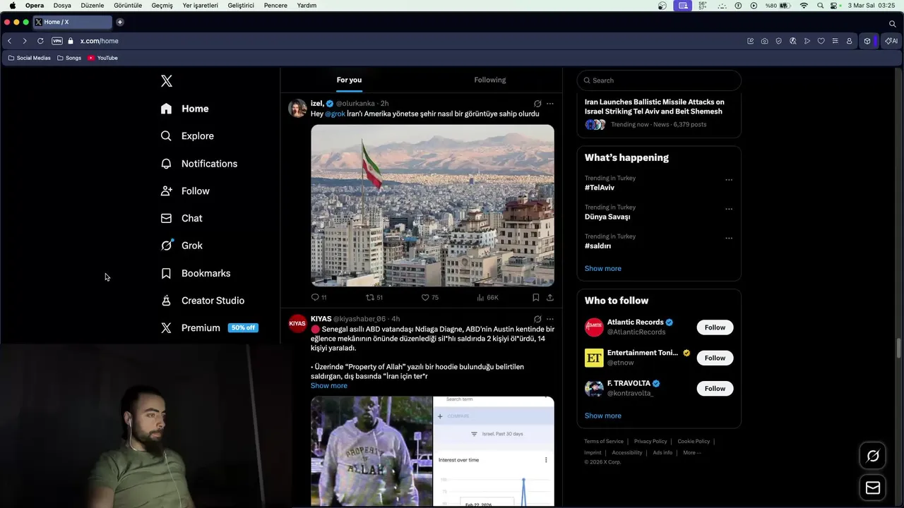Viewport: 904px width, 508px height.
Task: Click the address bar x.com/home
Action: 99,41
